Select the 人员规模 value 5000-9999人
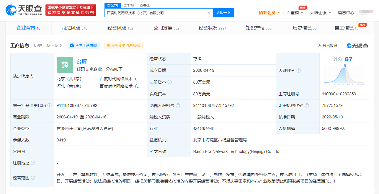Viewport: 379px width, 194px height. point(334,128)
